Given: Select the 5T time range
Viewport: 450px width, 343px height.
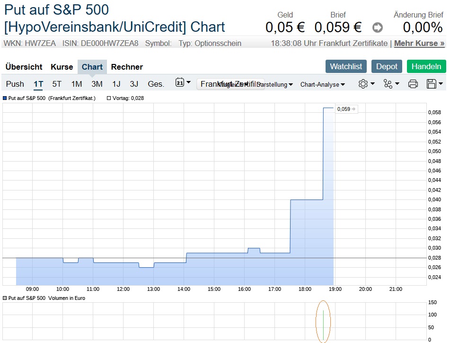Looking at the screenshot, I should point(57,84).
